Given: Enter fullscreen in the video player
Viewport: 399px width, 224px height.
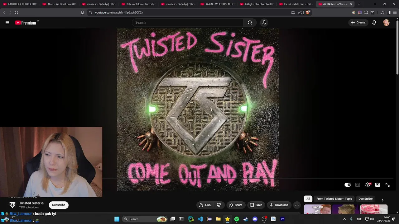Looking at the screenshot, I should click(387, 185).
